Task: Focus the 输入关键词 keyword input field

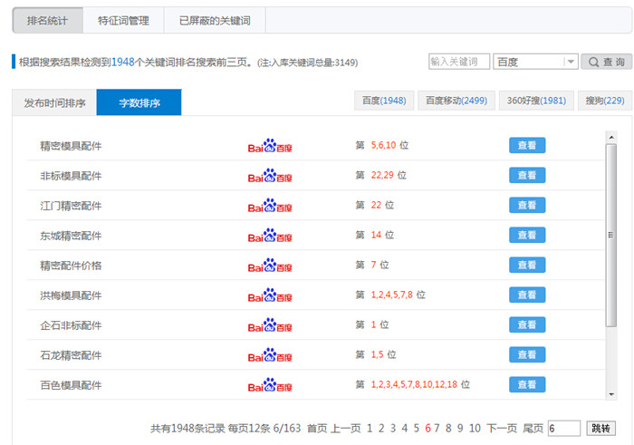Action: [x=459, y=62]
